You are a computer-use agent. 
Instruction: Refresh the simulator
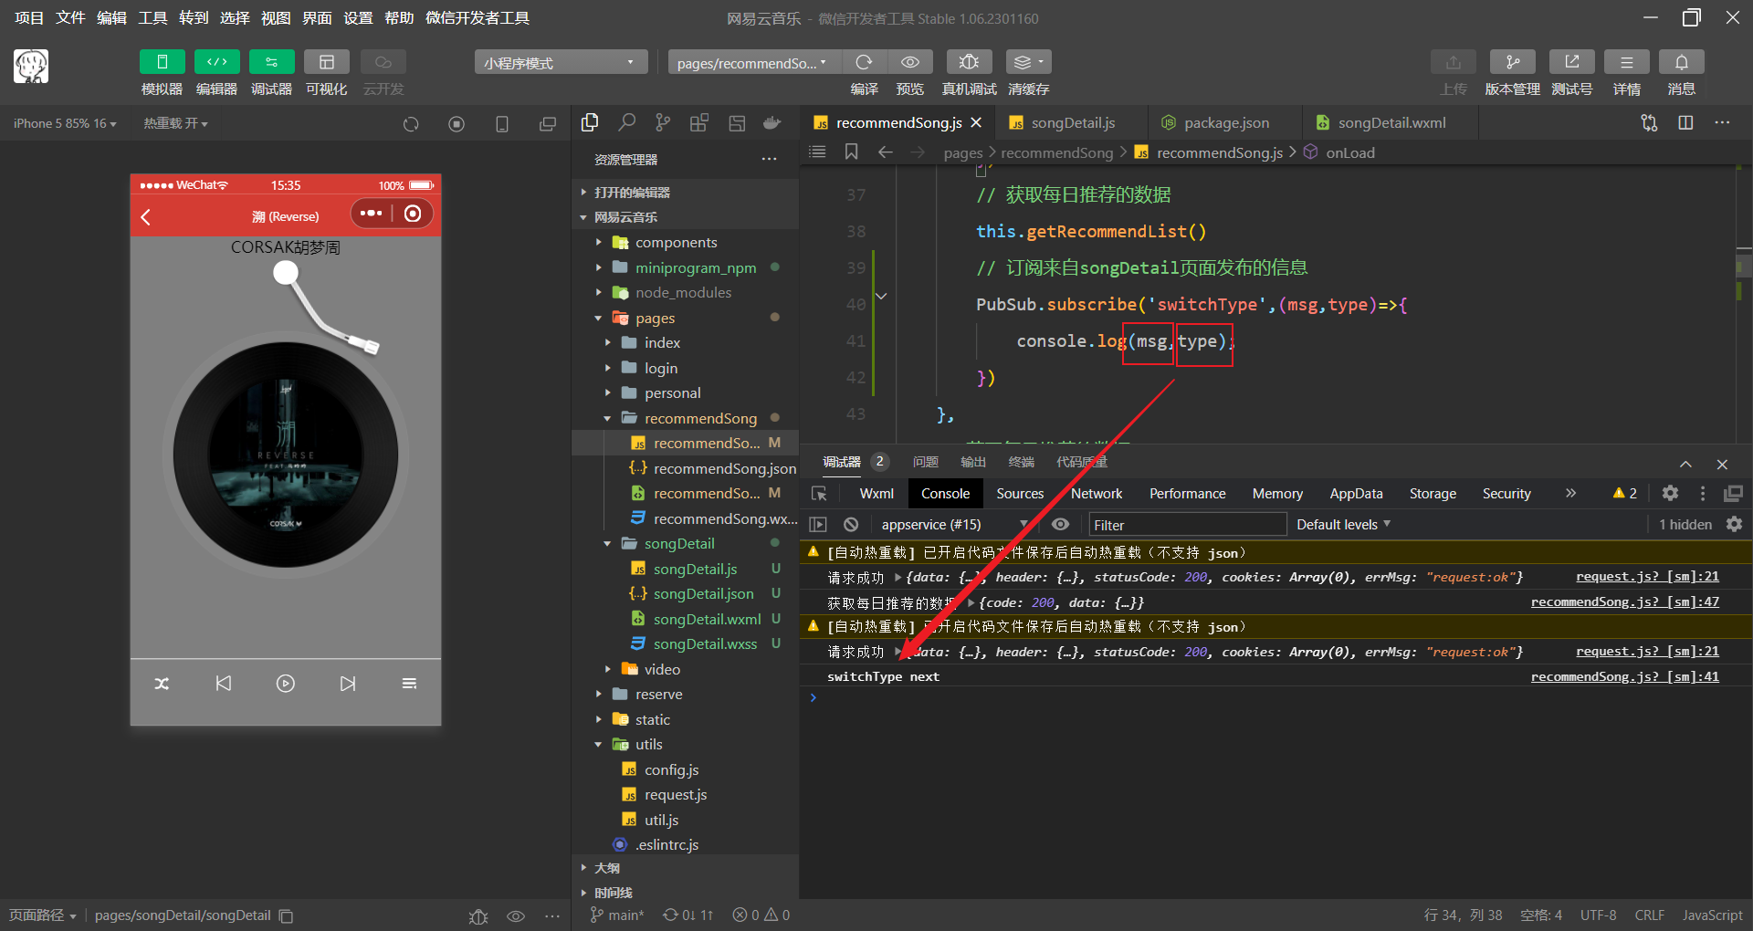click(x=411, y=123)
